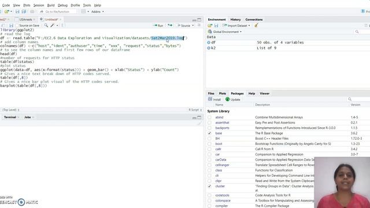Open the Session menu

tap(39, 5)
